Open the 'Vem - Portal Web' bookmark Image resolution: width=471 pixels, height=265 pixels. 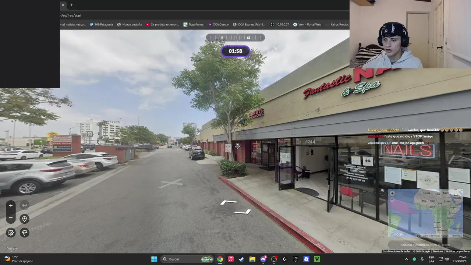click(307, 25)
